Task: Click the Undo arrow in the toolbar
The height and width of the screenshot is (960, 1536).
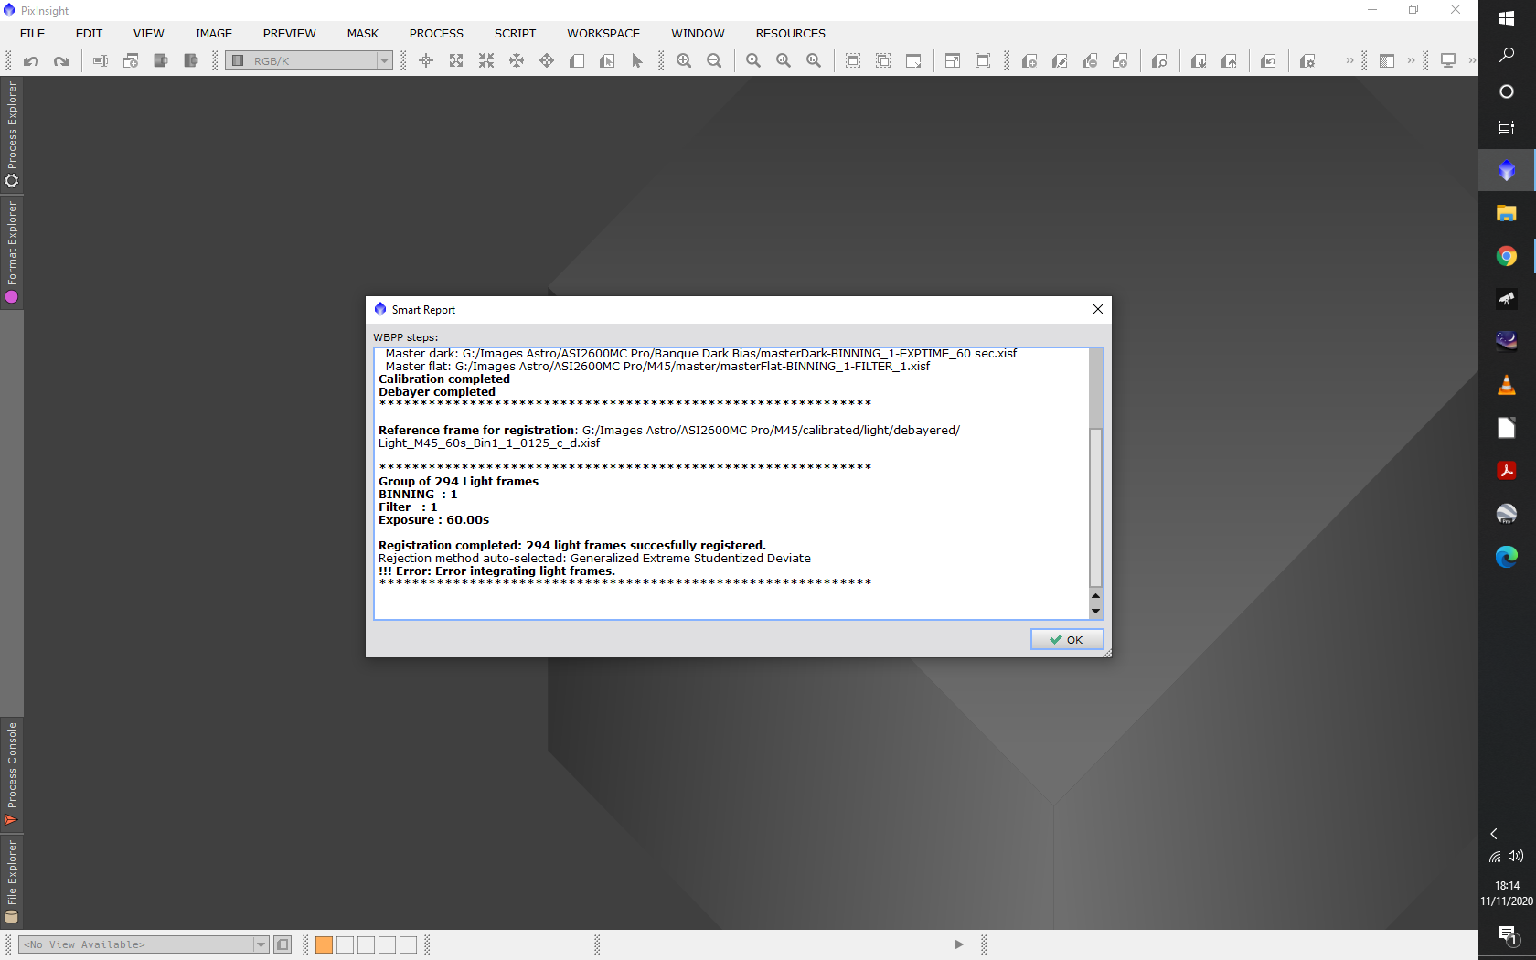Action: (x=31, y=61)
